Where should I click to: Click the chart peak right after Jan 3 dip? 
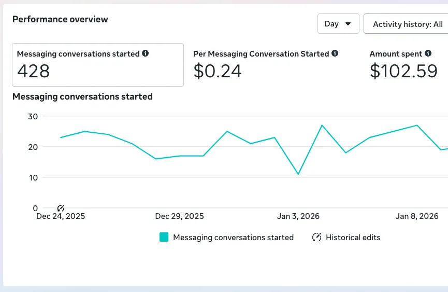322,126
